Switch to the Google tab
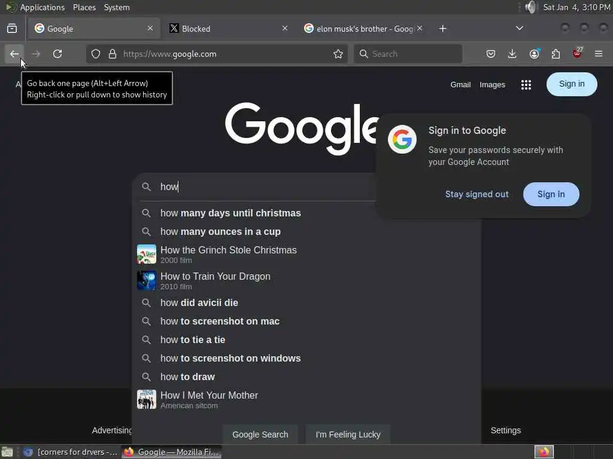Viewport: 613px width, 459px height. pos(94,29)
